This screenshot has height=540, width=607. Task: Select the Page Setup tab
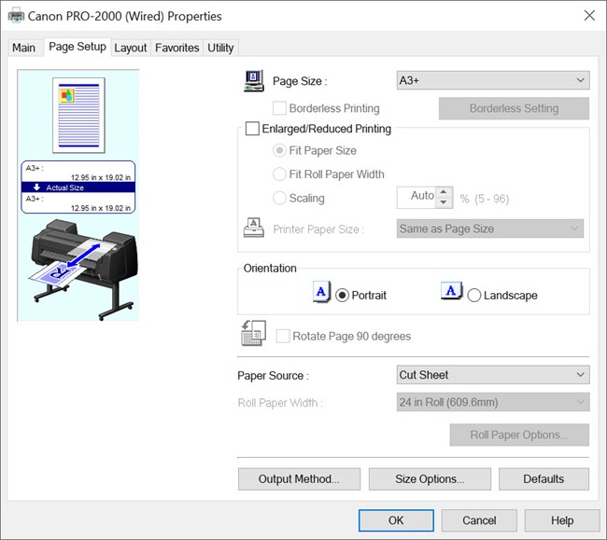(x=78, y=47)
